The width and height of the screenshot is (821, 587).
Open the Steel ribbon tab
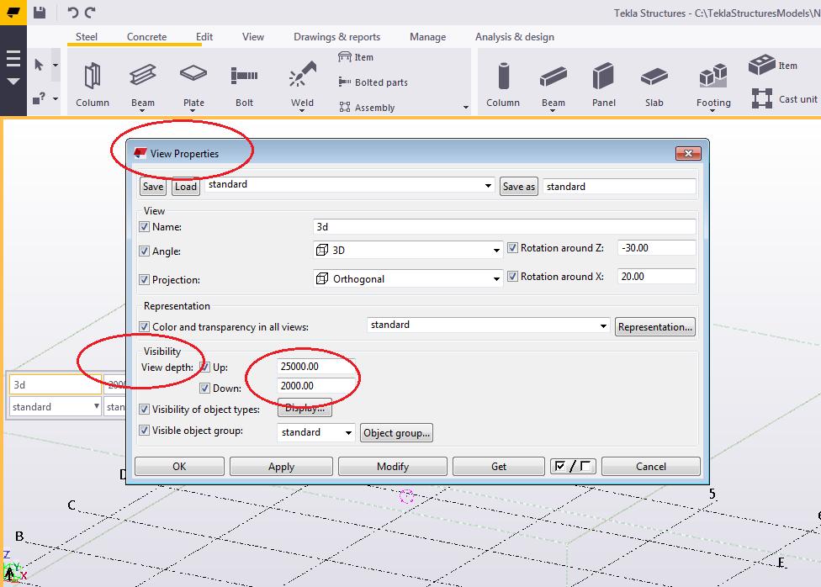[x=87, y=37]
